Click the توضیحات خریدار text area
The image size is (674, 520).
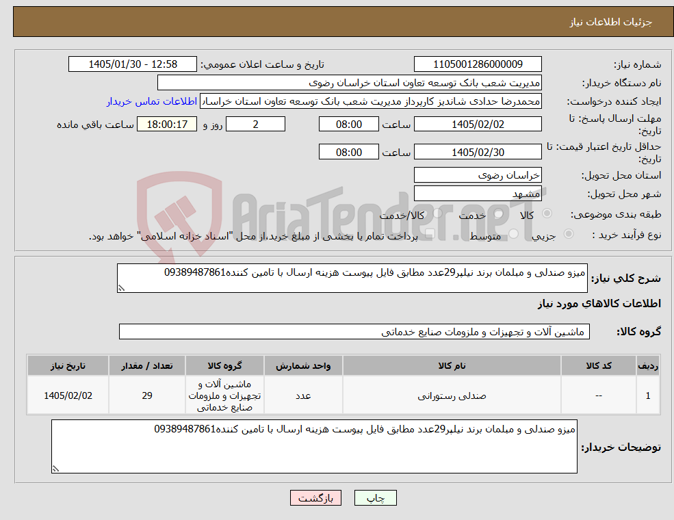point(314,447)
